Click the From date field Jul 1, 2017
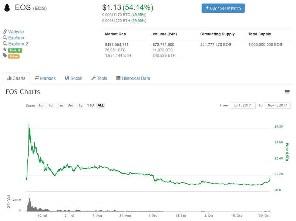Viewport: 296px width, 221px height. coord(242,106)
